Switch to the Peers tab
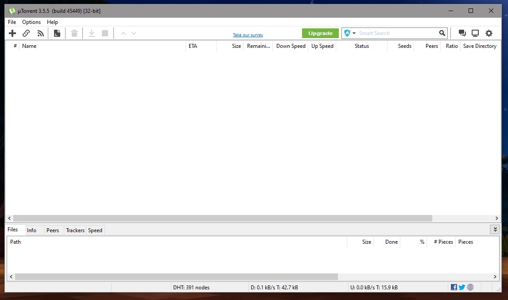This screenshot has width=508, height=300. (x=53, y=230)
